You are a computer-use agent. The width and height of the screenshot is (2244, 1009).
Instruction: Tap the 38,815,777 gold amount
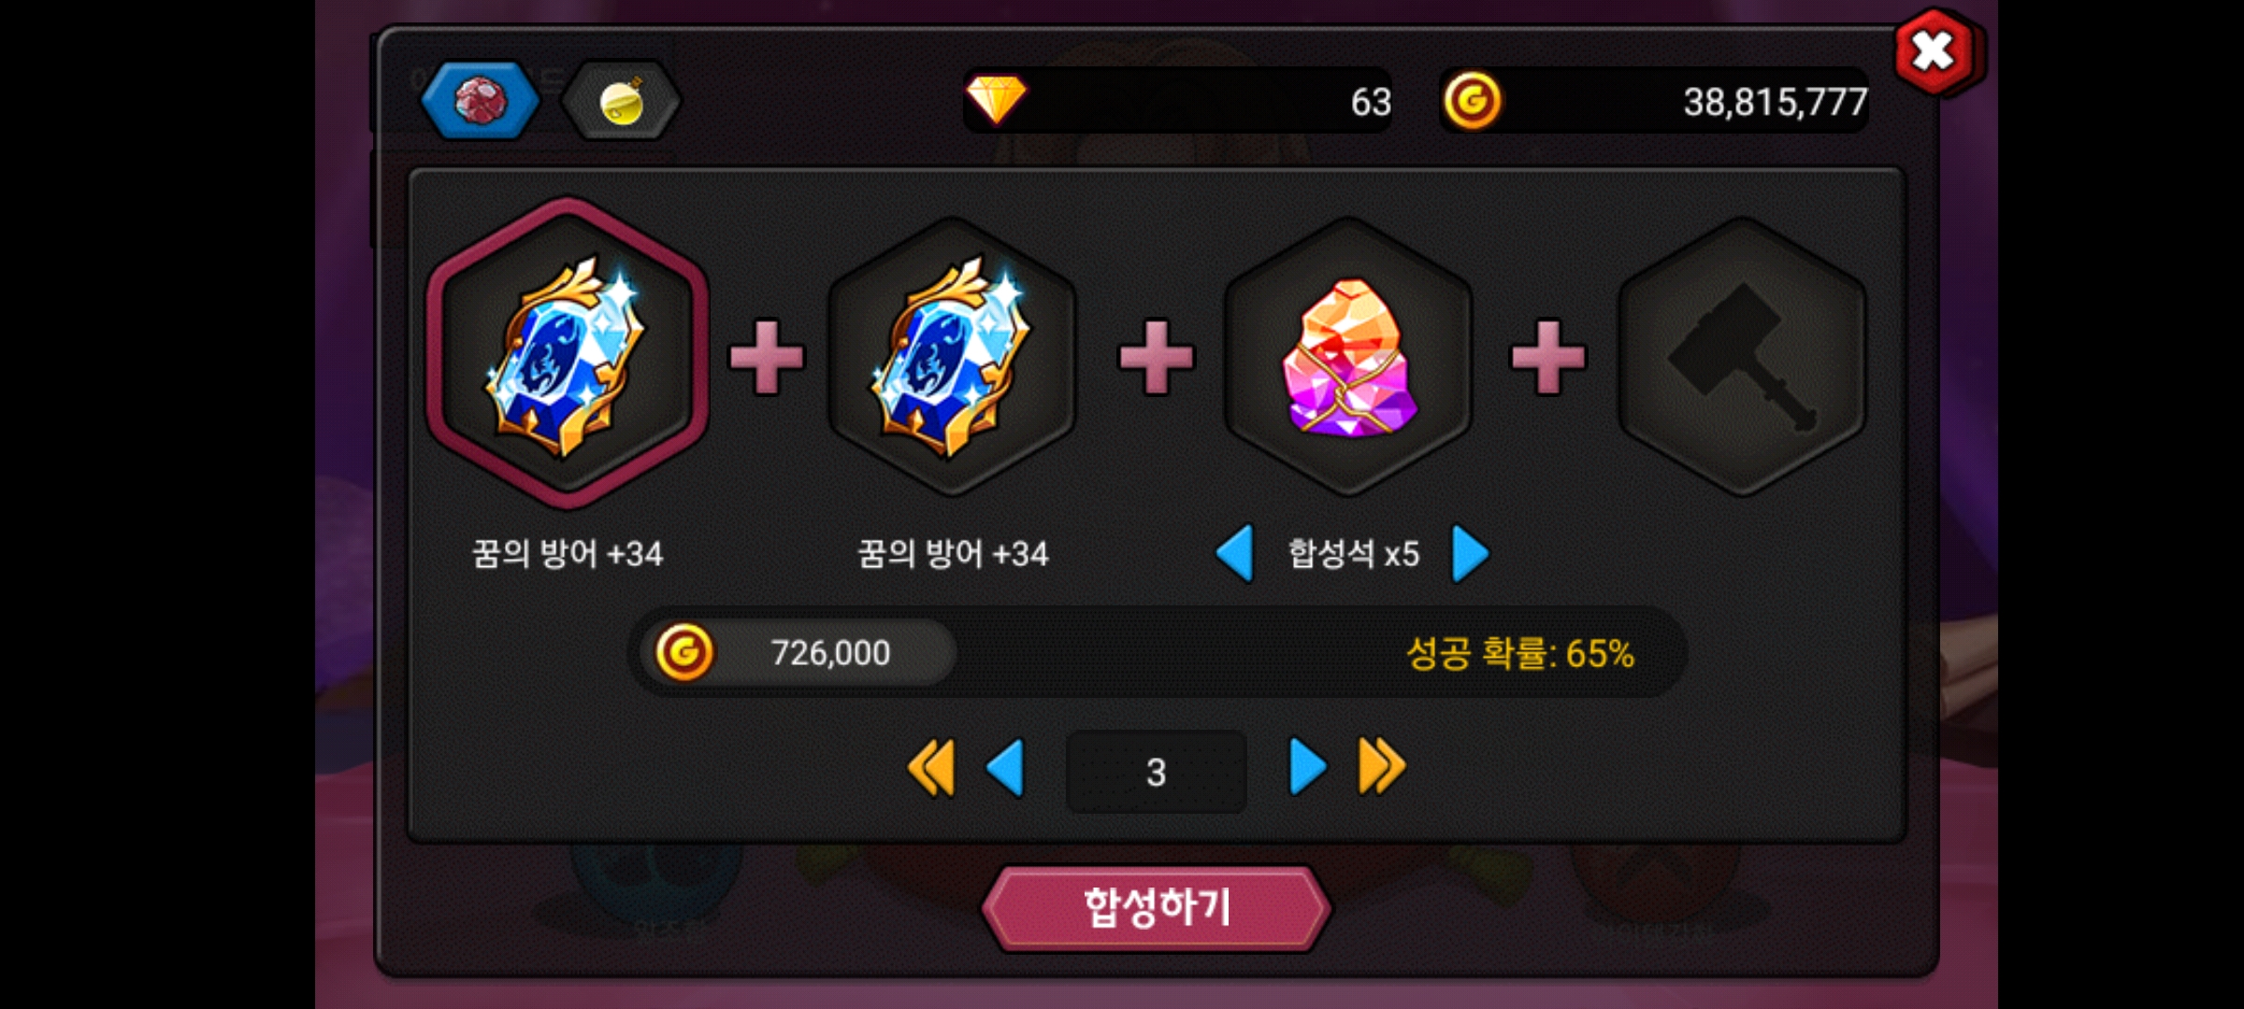1775,102
